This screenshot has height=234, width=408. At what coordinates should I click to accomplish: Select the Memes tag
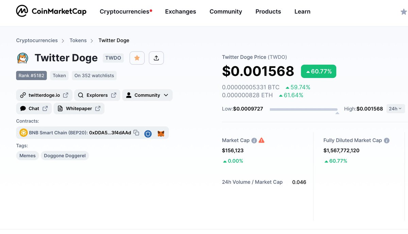click(x=28, y=156)
